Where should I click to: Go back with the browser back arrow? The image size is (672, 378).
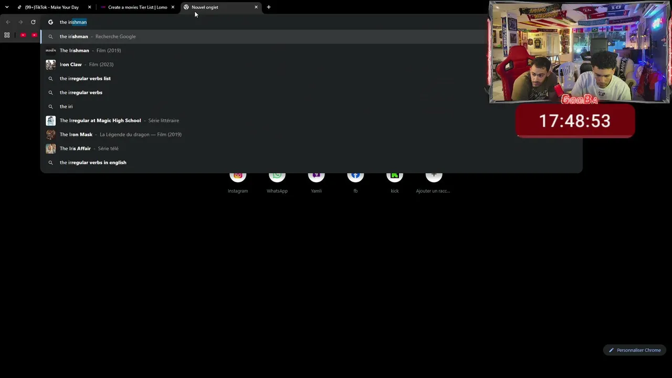(x=8, y=22)
